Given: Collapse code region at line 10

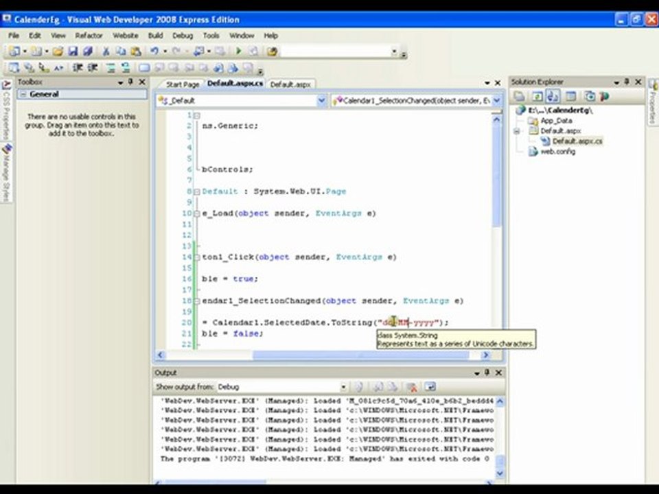Looking at the screenshot, I should pos(197,213).
